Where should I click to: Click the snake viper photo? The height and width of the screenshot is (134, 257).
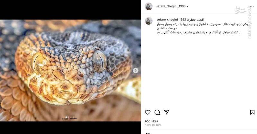70,71
